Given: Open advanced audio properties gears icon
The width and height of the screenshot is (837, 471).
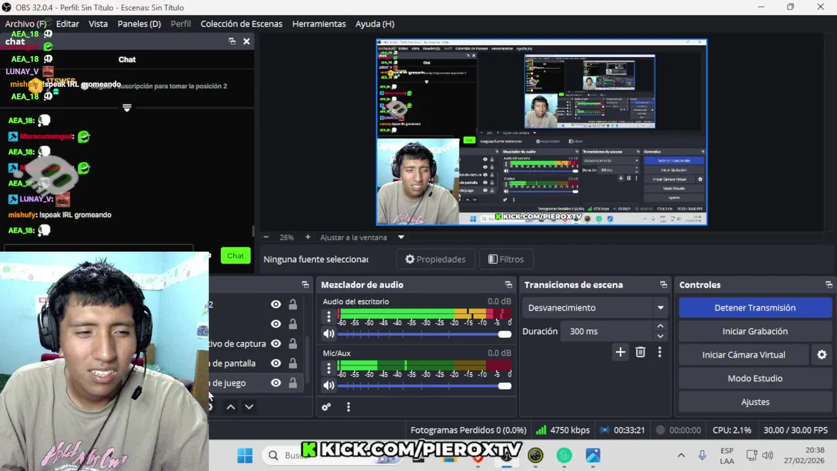Looking at the screenshot, I should [x=326, y=407].
